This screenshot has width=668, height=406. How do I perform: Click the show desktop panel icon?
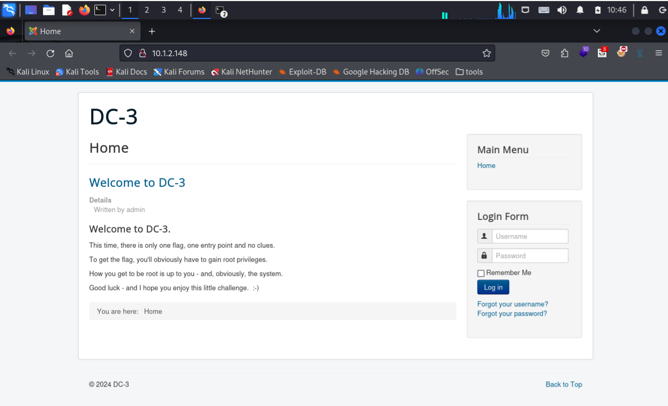(x=31, y=10)
